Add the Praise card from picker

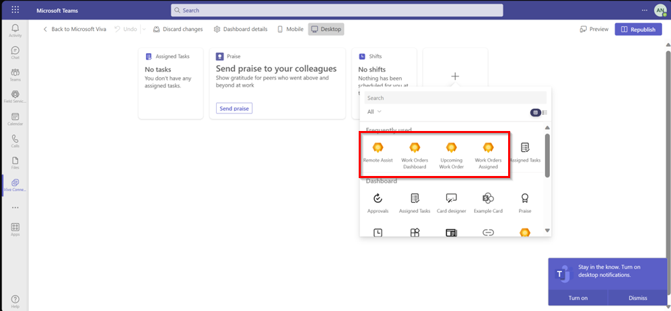point(525,204)
